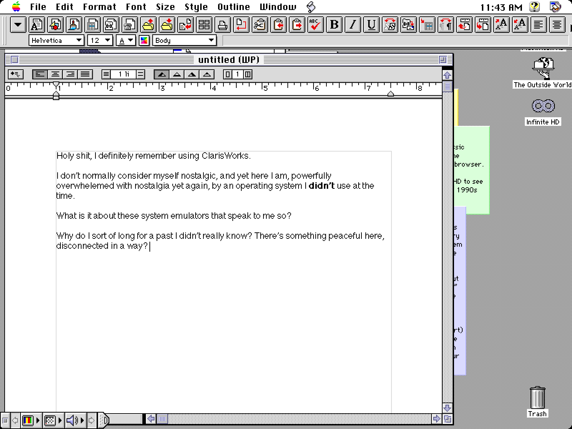The height and width of the screenshot is (429, 572).
Task: Click the vertical scrollbar down arrow
Action: point(447,408)
